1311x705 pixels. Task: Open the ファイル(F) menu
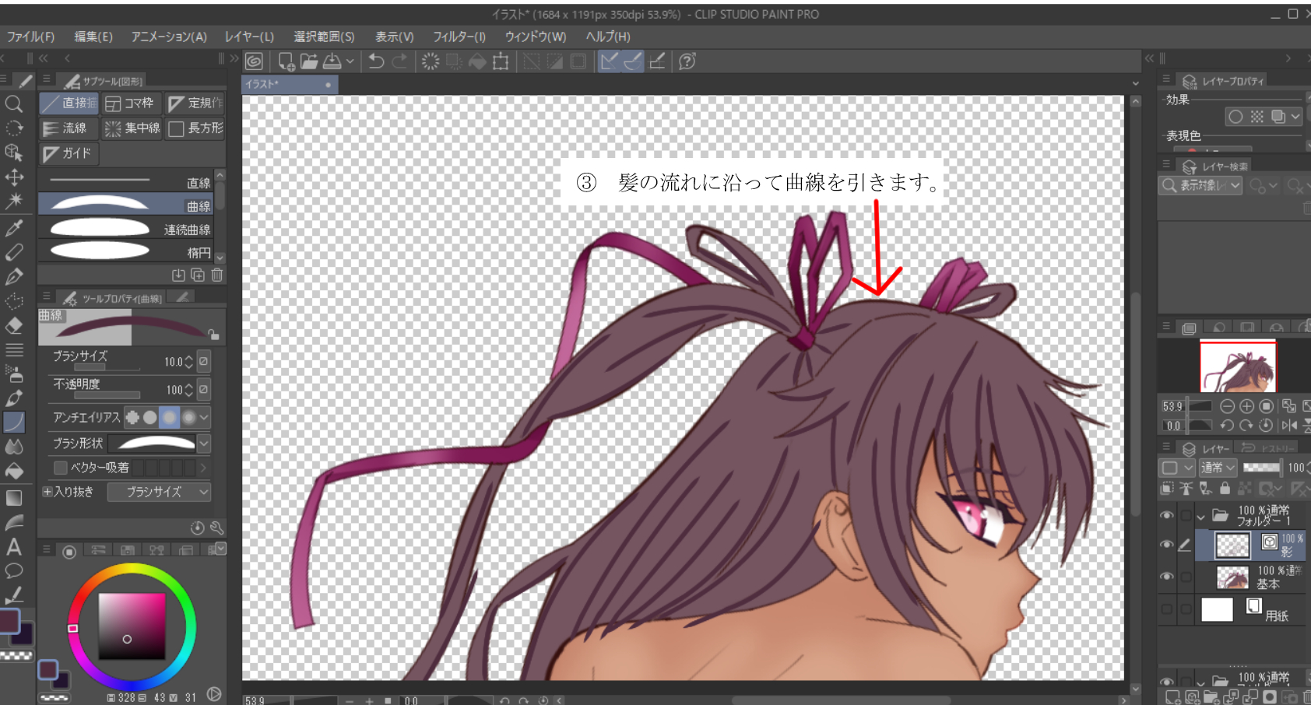pyautogui.click(x=30, y=37)
